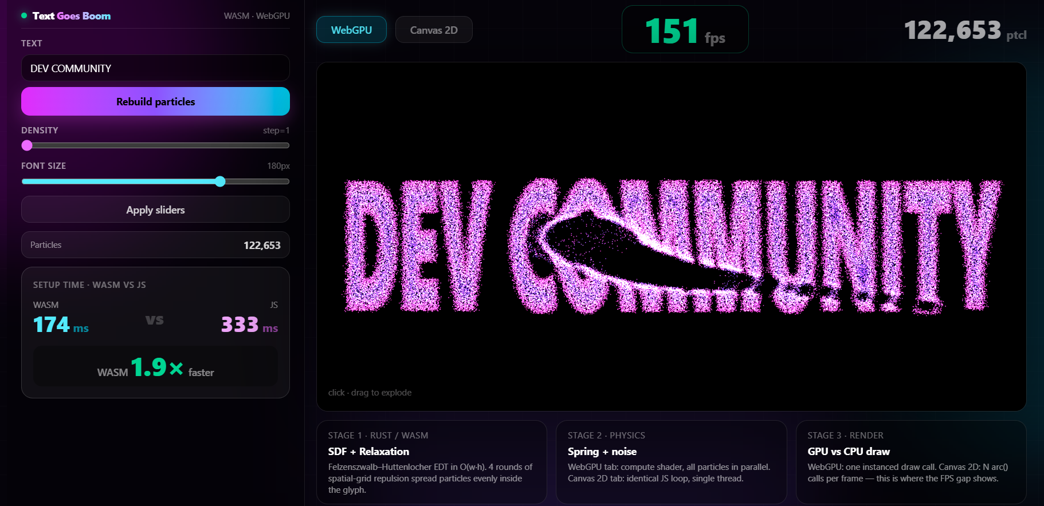The image size is (1044, 506).
Task: Click the SETUP TIME · WASM VS JS heading
Action: (x=89, y=284)
